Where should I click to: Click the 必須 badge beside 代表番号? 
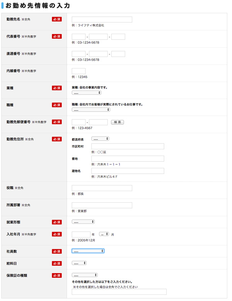(x=57, y=36)
